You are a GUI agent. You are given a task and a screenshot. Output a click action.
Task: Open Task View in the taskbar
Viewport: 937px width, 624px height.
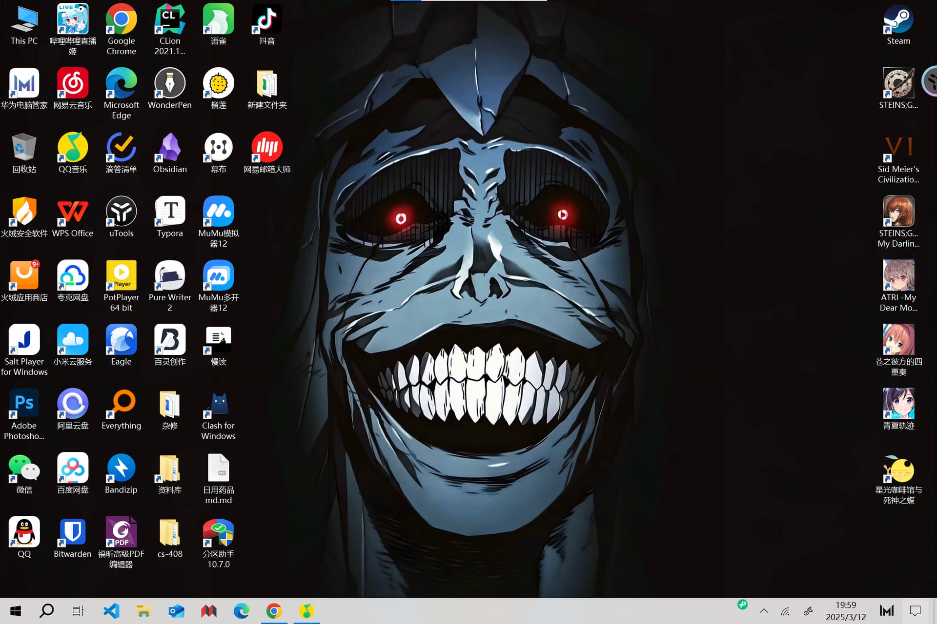point(78,611)
